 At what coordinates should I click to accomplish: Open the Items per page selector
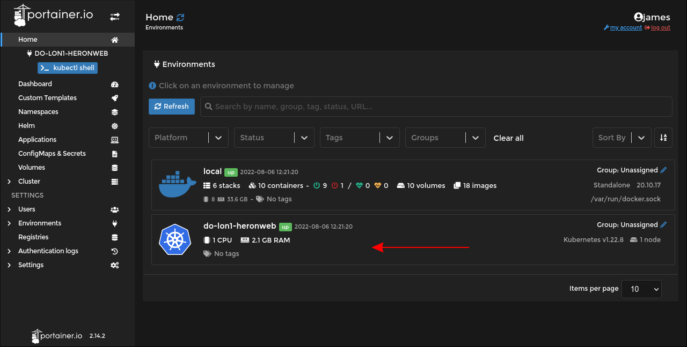pyautogui.click(x=641, y=289)
